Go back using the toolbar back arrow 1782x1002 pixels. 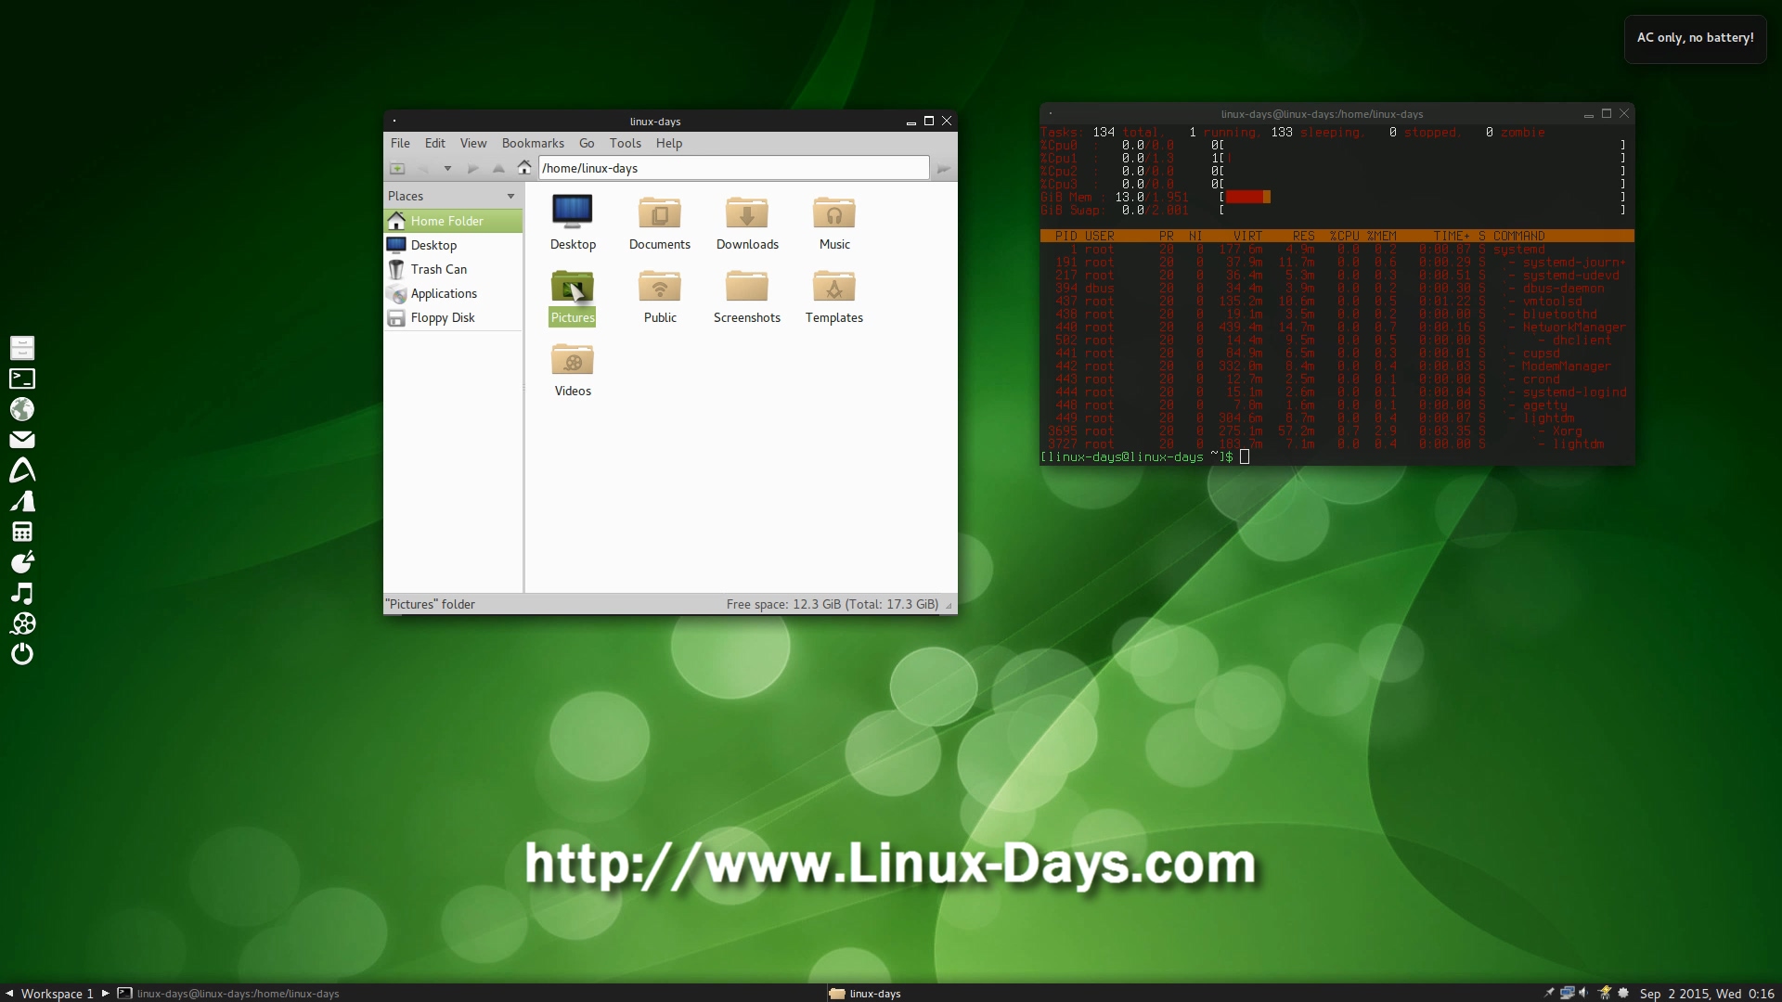click(423, 168)
